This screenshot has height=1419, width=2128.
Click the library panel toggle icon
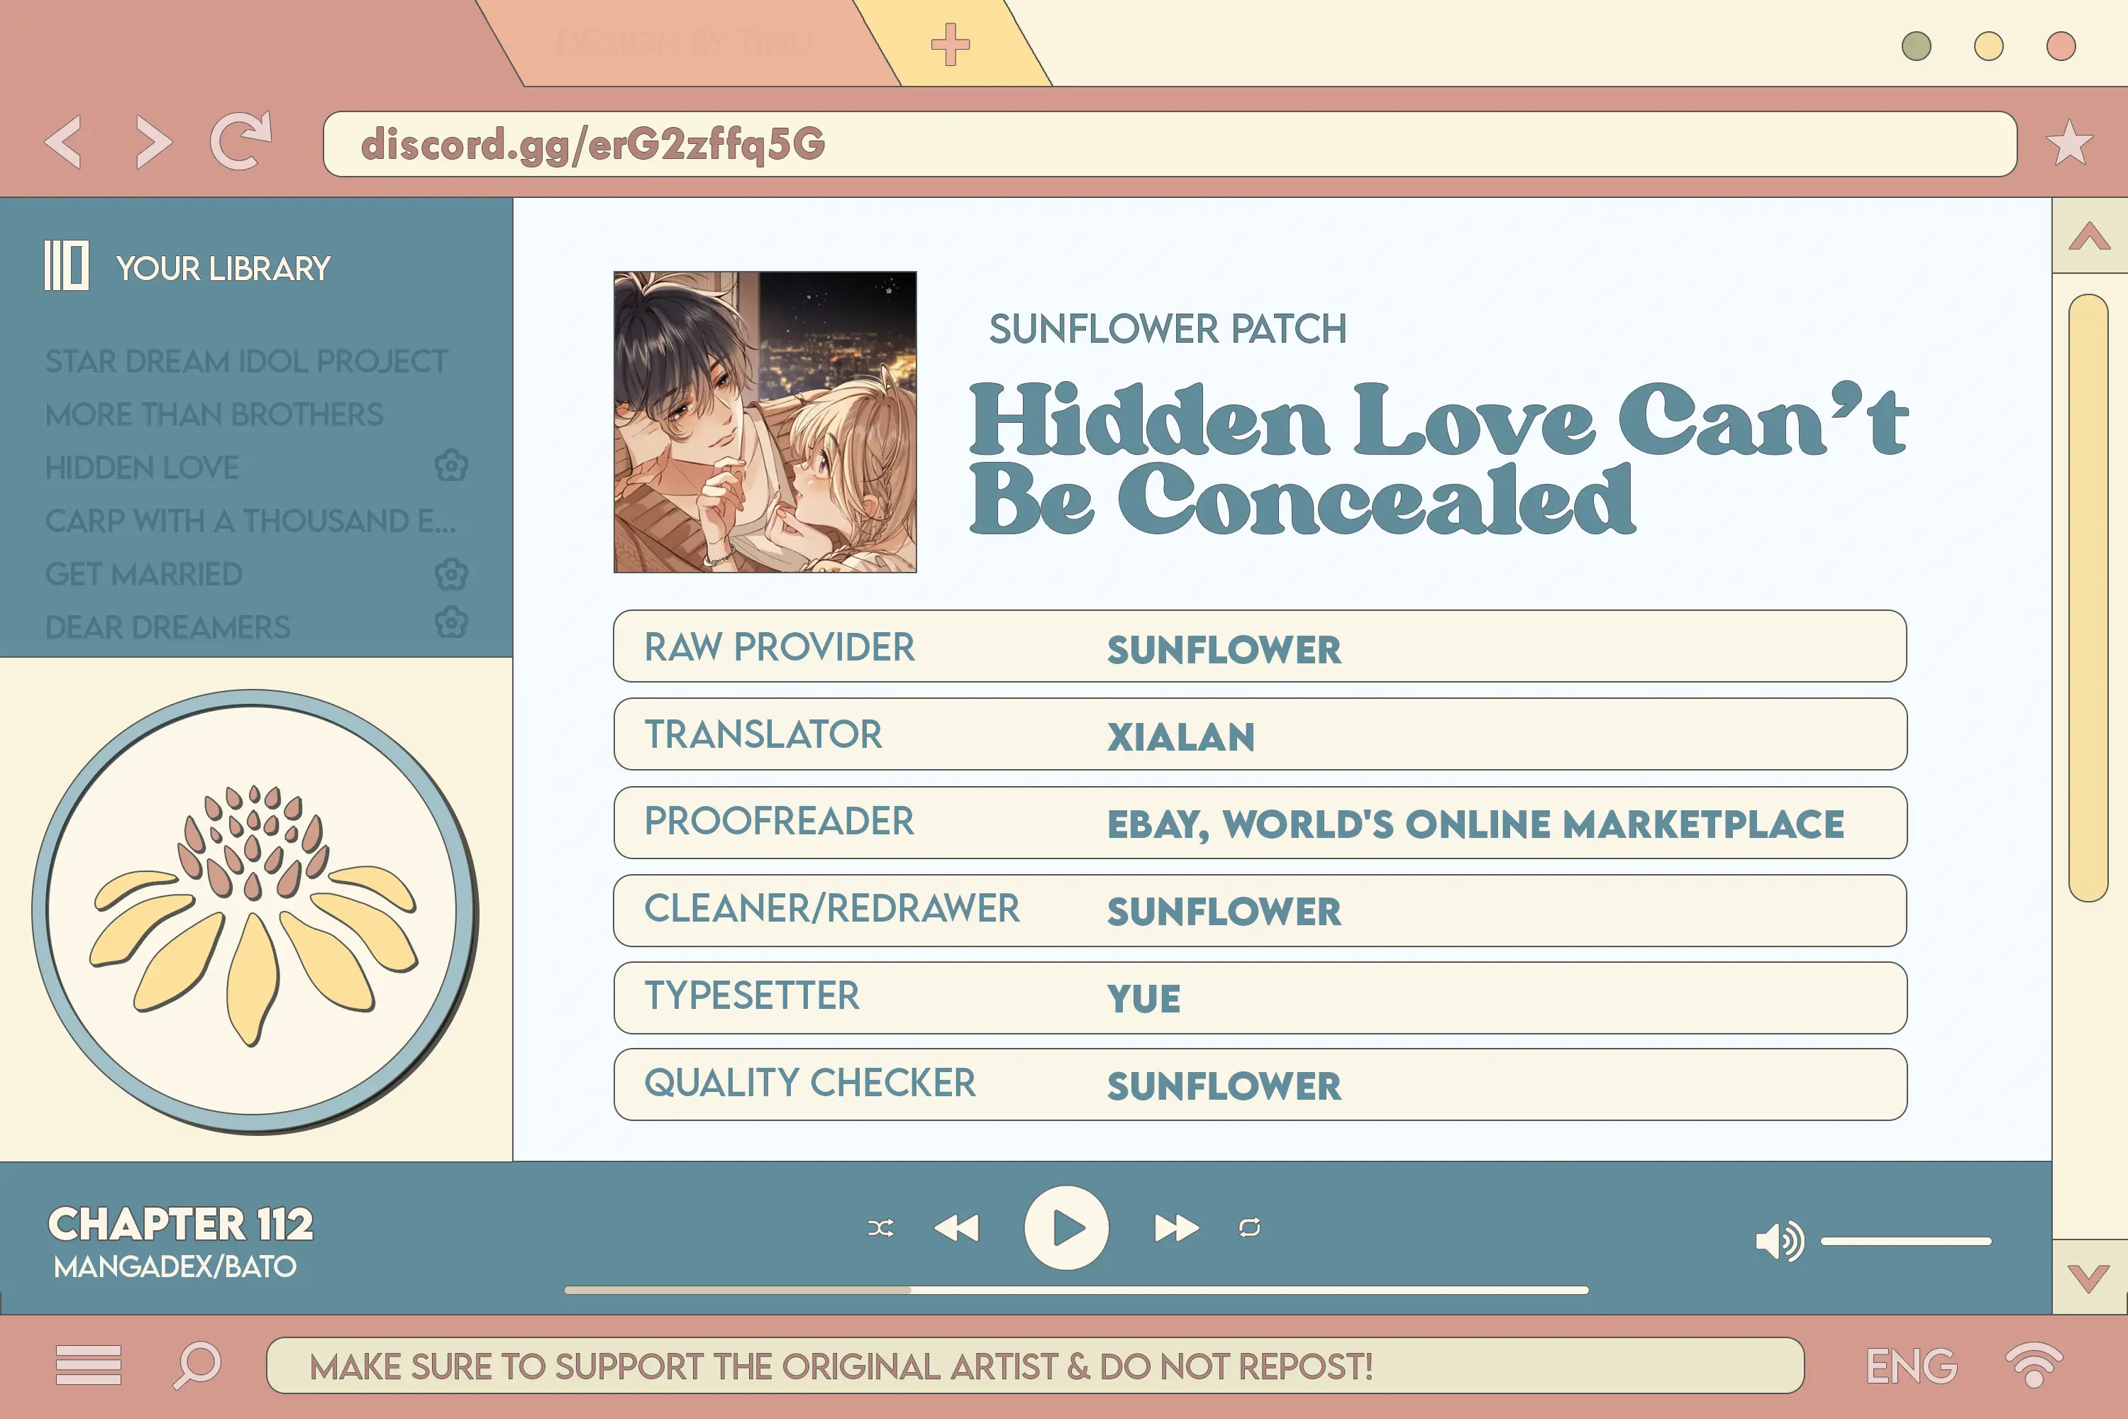point(67,266)
